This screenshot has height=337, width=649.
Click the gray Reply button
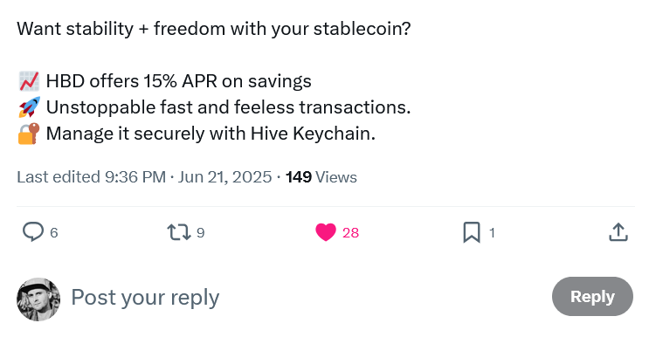592,297
